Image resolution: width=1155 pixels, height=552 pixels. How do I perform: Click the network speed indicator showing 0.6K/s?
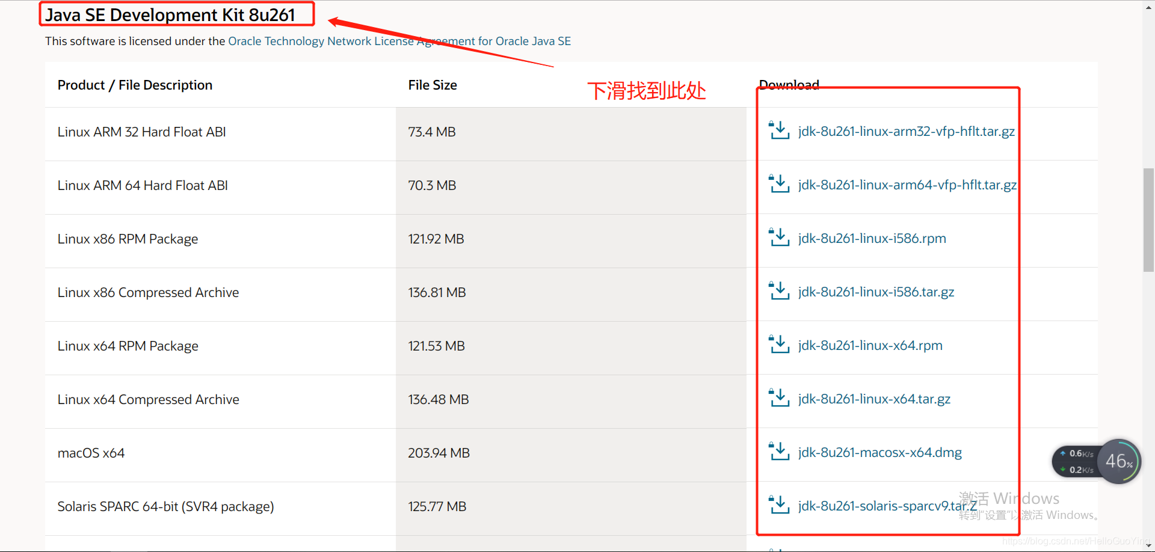[1076, 453]
